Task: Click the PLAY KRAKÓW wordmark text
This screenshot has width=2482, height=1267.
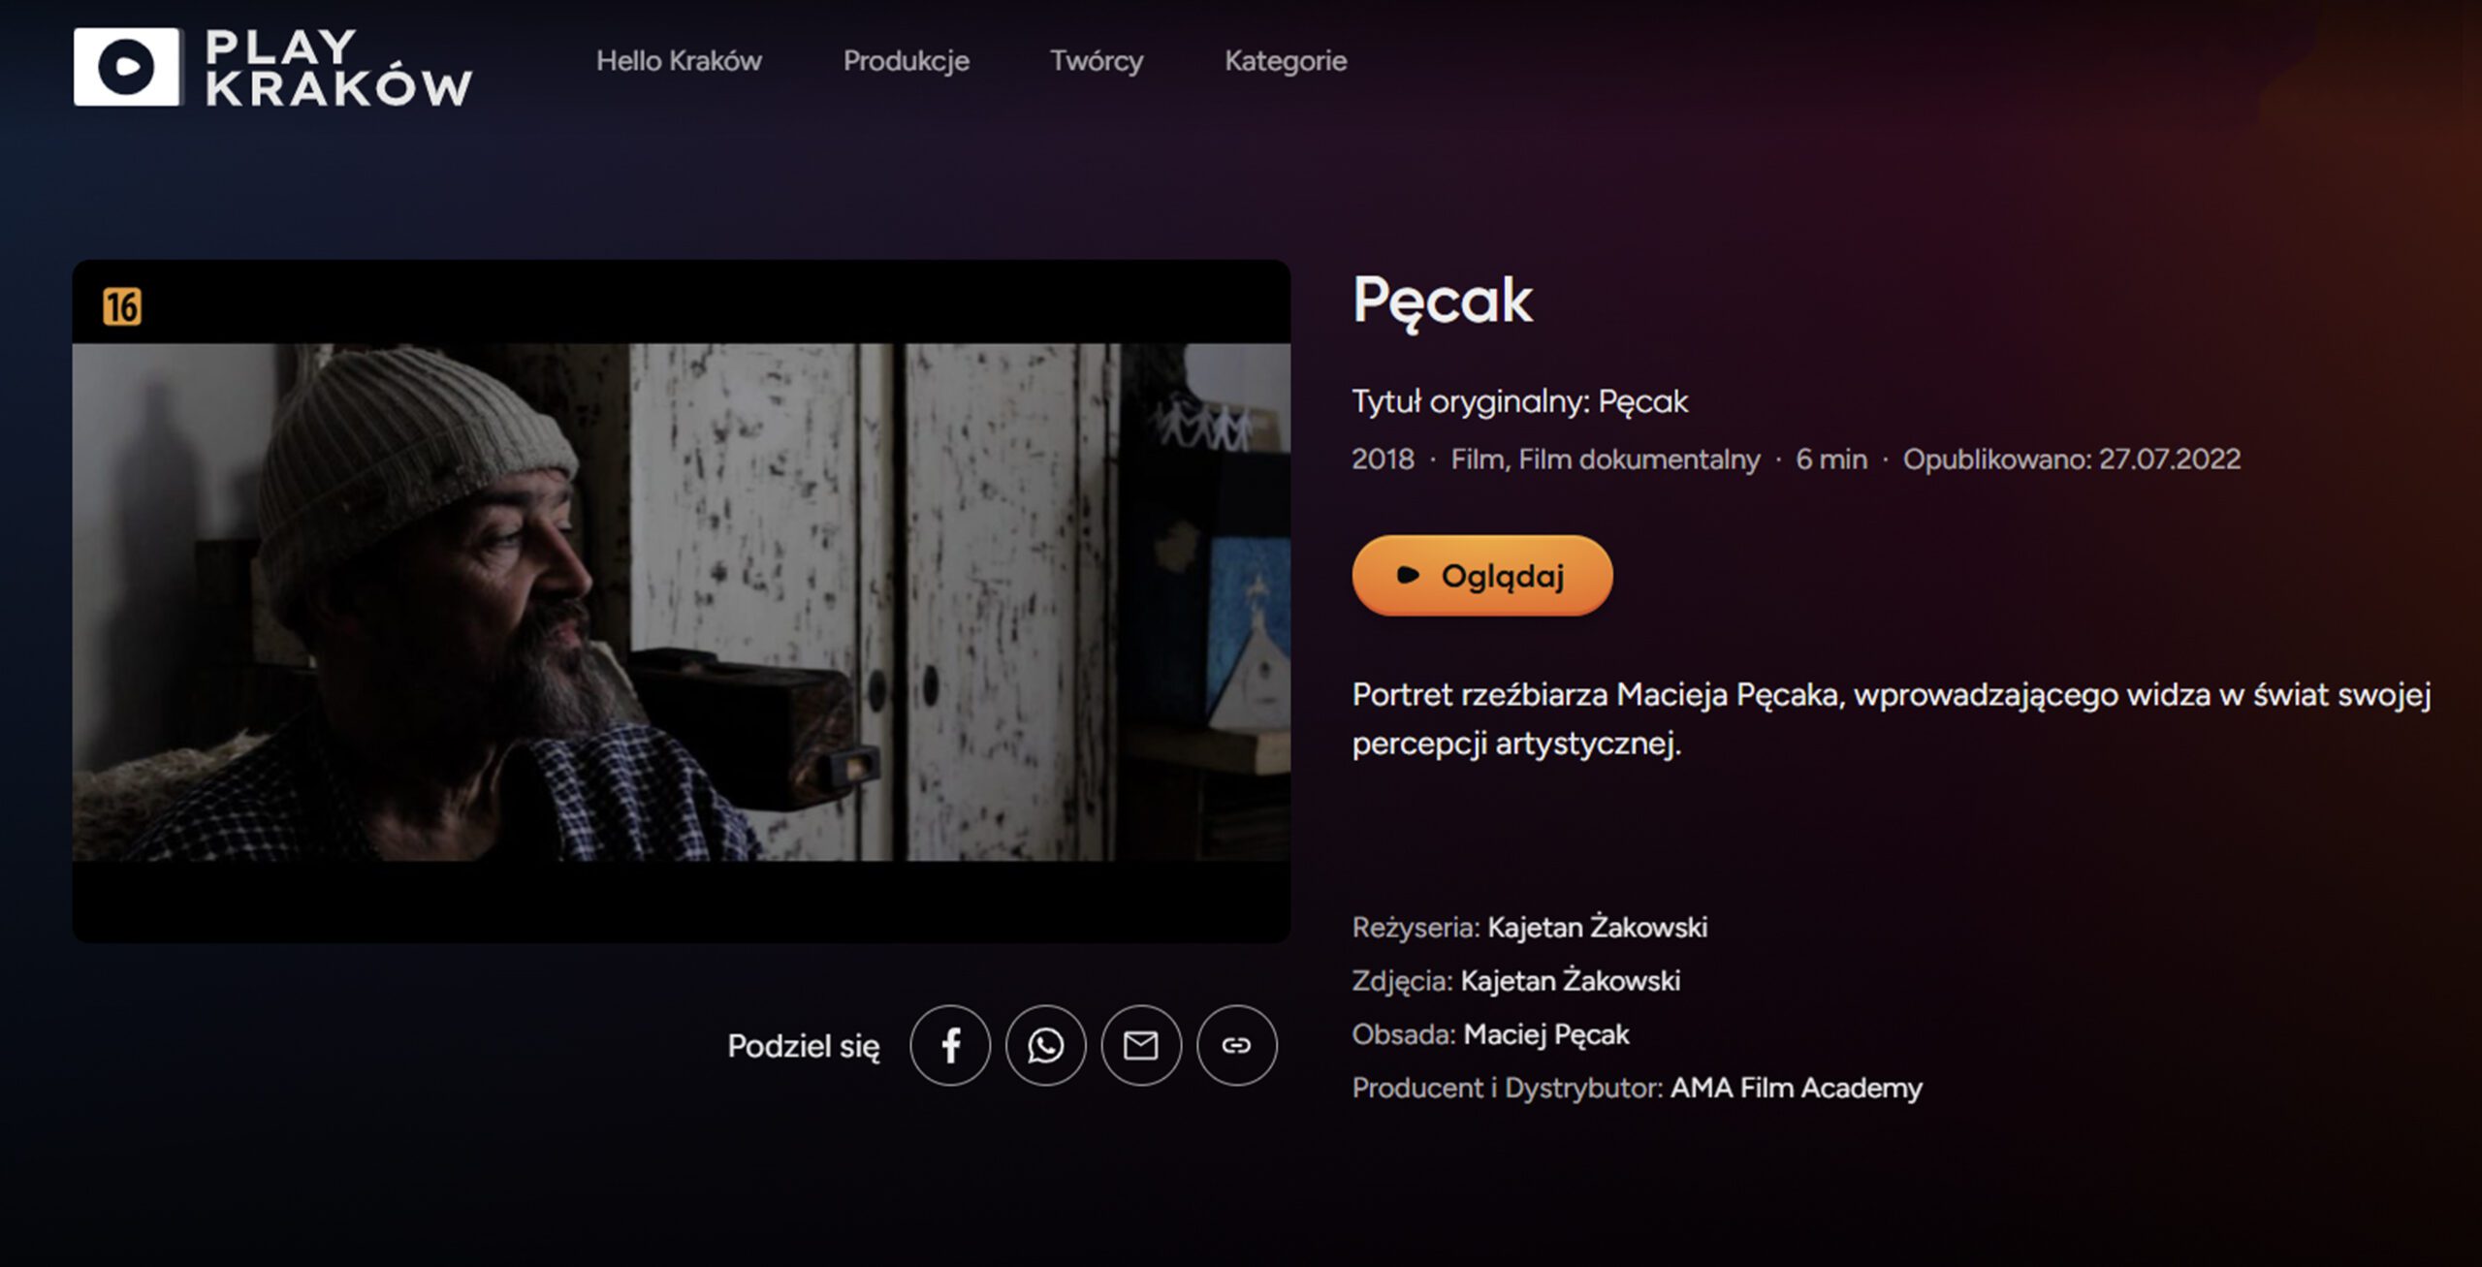Action: 338,67
